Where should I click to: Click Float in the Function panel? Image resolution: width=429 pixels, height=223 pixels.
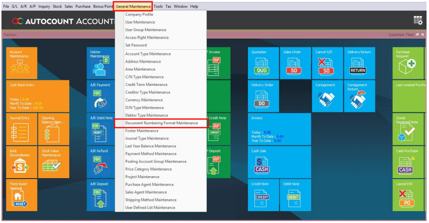[410, 35]
